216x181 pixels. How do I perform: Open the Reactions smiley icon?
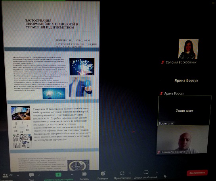pos(103,173)
